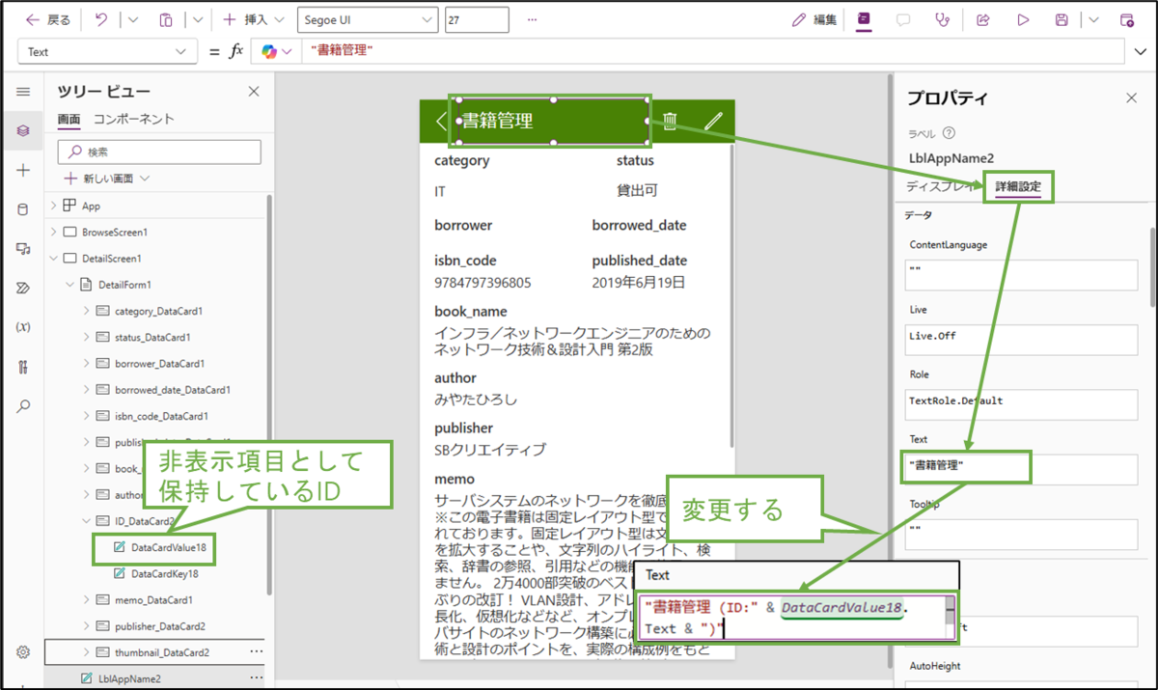Toggle the properties pane icon in toolbar
The width and height of the screenshot is (1158, 690).
tap(864, 19)
